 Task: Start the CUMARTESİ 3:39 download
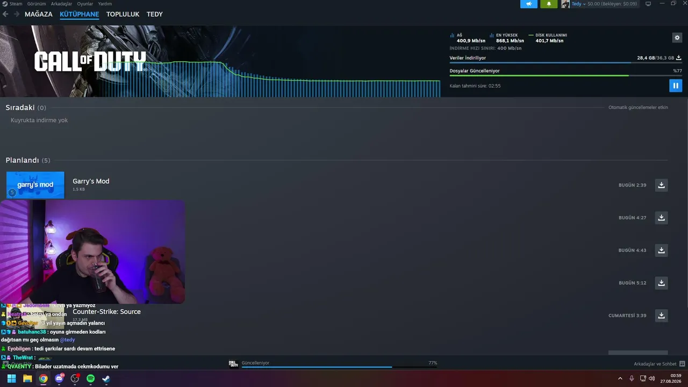(x=661, y=316)
